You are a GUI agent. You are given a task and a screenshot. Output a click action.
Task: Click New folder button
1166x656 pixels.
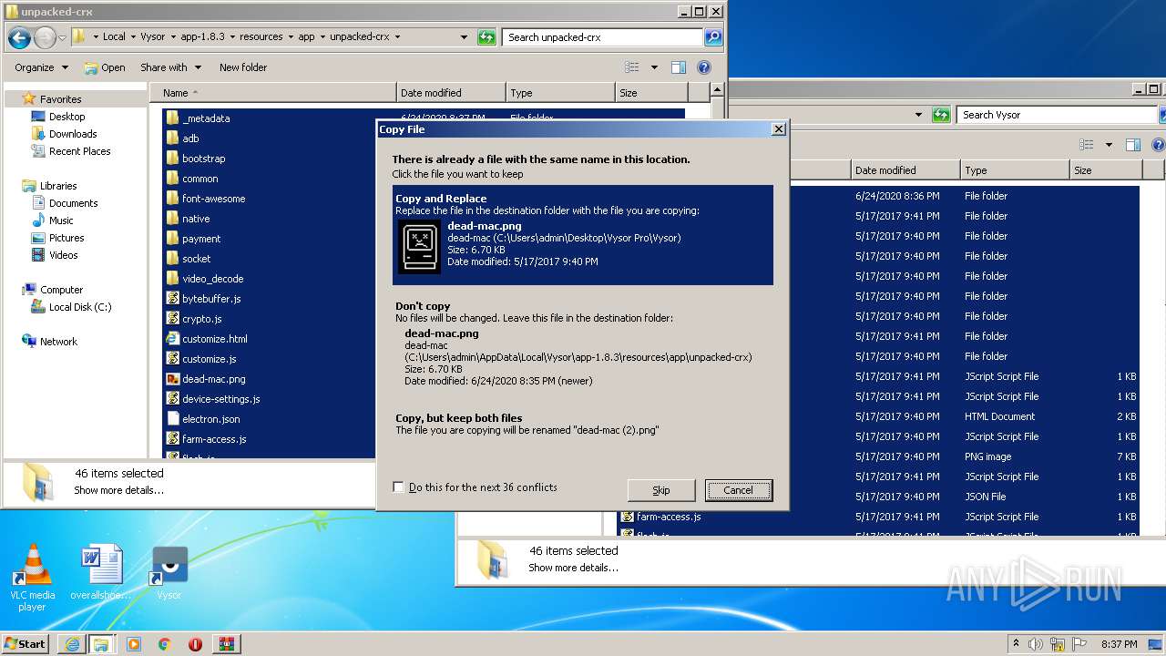pos(243,67)
